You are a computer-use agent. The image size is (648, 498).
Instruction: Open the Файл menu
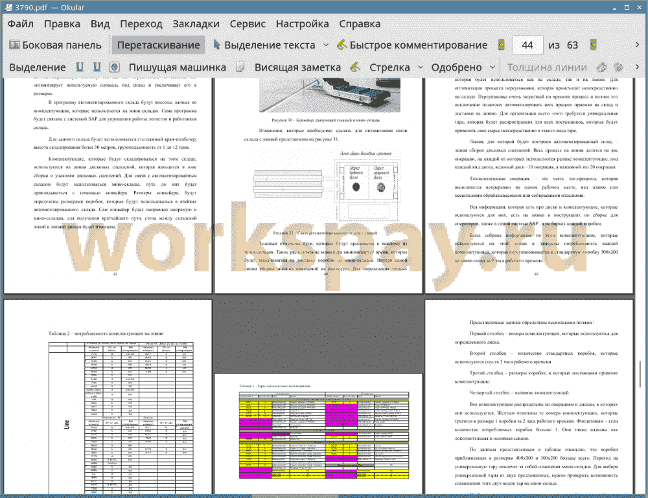tap(21, 24)
